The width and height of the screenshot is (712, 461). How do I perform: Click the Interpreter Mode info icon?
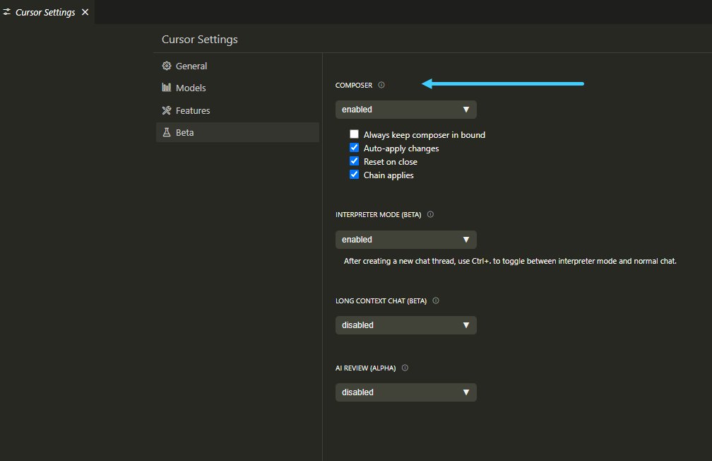click(x=430, y=214)
